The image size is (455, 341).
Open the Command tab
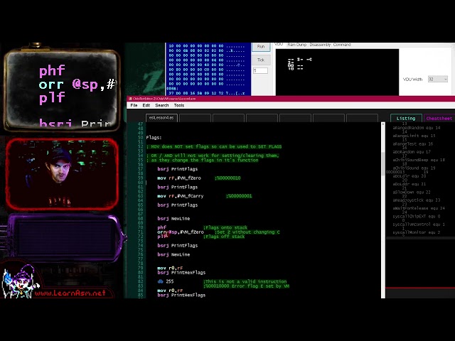click(x=342, y=45)
